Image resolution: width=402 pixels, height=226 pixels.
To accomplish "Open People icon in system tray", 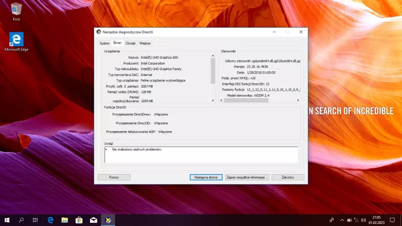I will pos(331,220).
